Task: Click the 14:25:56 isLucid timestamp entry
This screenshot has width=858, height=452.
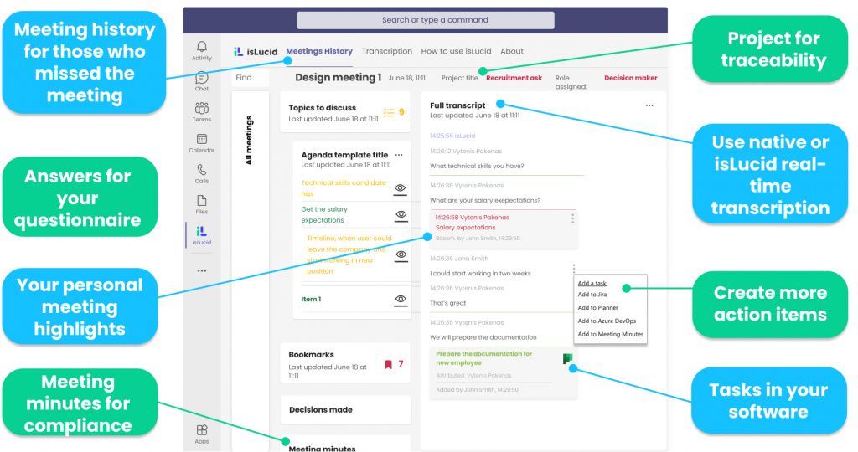Action: [x=452, y=136]
